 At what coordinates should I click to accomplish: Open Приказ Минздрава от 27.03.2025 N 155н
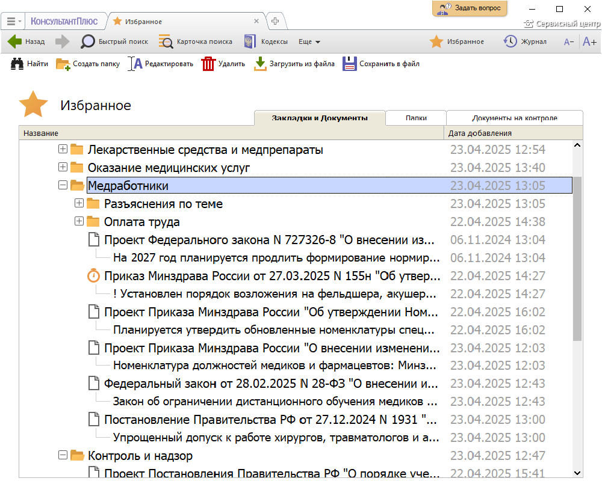tap(272, 276)
